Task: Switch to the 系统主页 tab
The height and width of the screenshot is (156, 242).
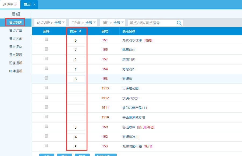Action: [x=10, y=5]
